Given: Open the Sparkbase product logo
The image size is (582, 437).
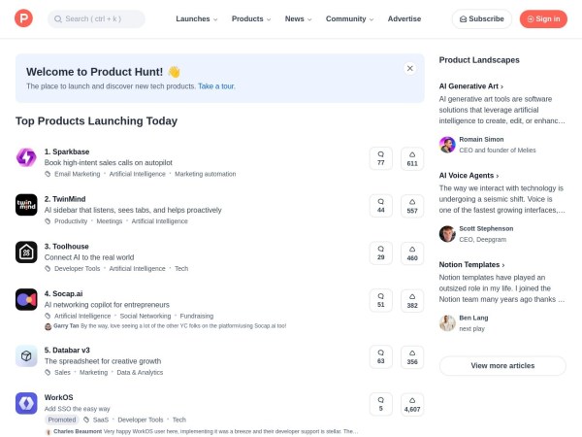Looking at the screenshot, I should pyautogui.click(x=26, y=157).
